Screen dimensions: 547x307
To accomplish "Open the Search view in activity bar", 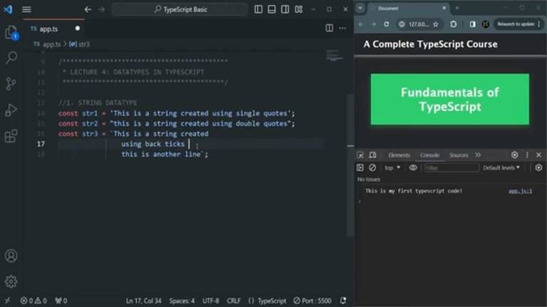I will click(x=11, y=58).
